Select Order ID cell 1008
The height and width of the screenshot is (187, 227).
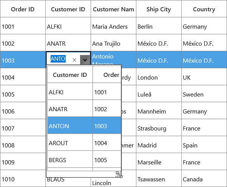pos(23,145)
